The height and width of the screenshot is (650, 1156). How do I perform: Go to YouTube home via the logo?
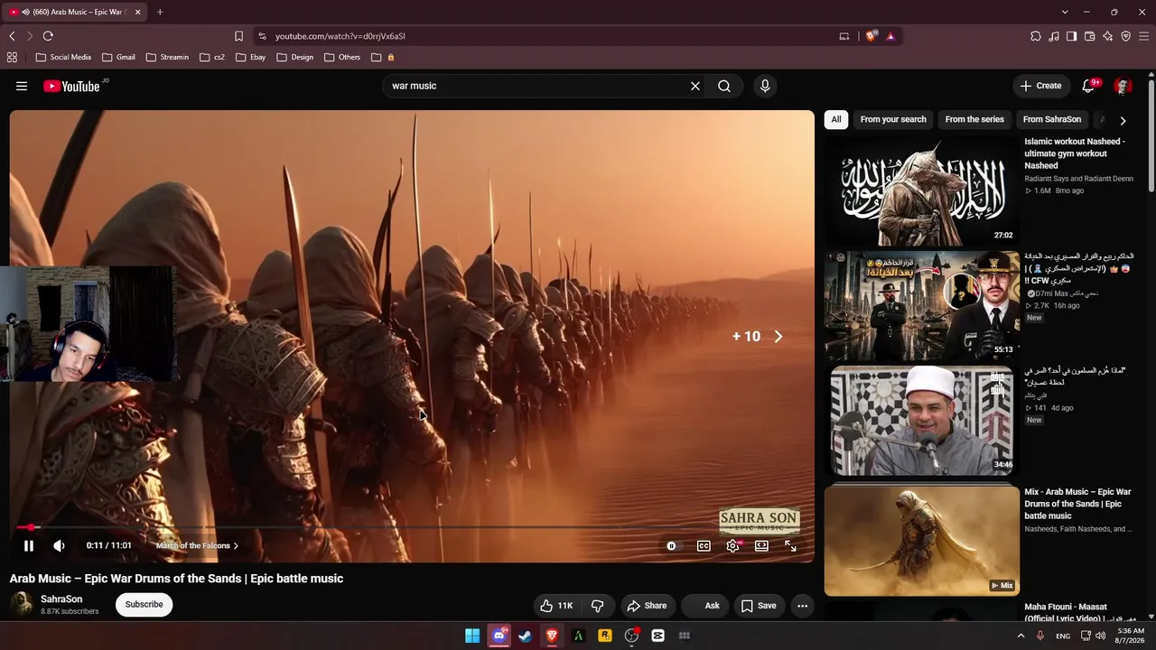click(x=71, y=86)
